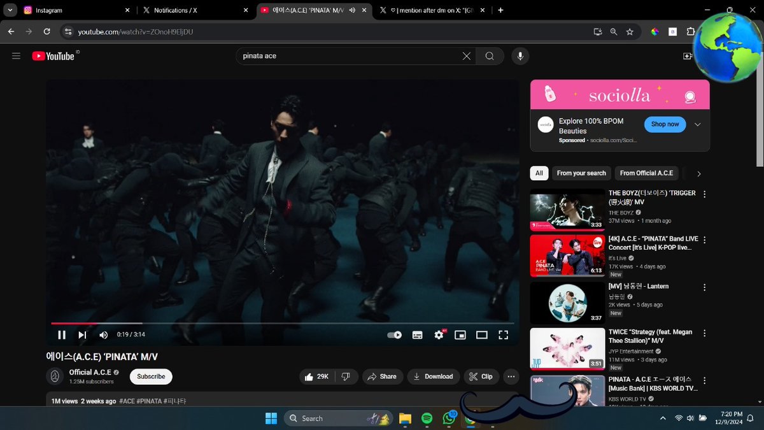Download this video
Viewport: 764px width, 430px height.
point(434,376)
